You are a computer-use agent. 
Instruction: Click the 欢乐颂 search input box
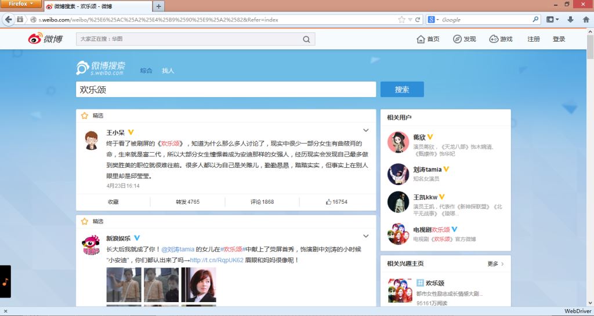tap(226, 90)
